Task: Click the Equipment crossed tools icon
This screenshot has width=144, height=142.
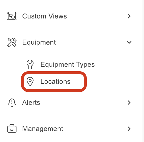Action: pos(12,42)
